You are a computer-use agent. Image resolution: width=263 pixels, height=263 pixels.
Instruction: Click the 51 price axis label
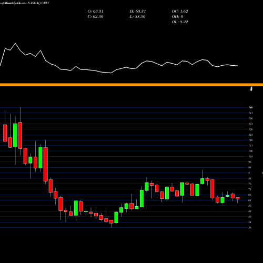(x=250, y=211)
